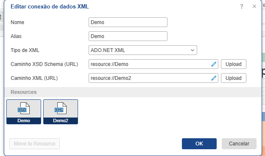Click the pencil icon in Caminho XML field

click(214, 78)
